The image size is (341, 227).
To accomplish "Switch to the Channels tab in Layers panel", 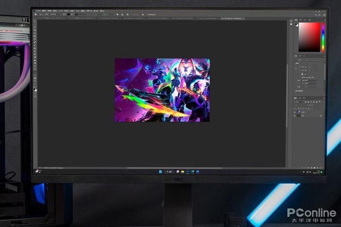I will pos(300,98).
